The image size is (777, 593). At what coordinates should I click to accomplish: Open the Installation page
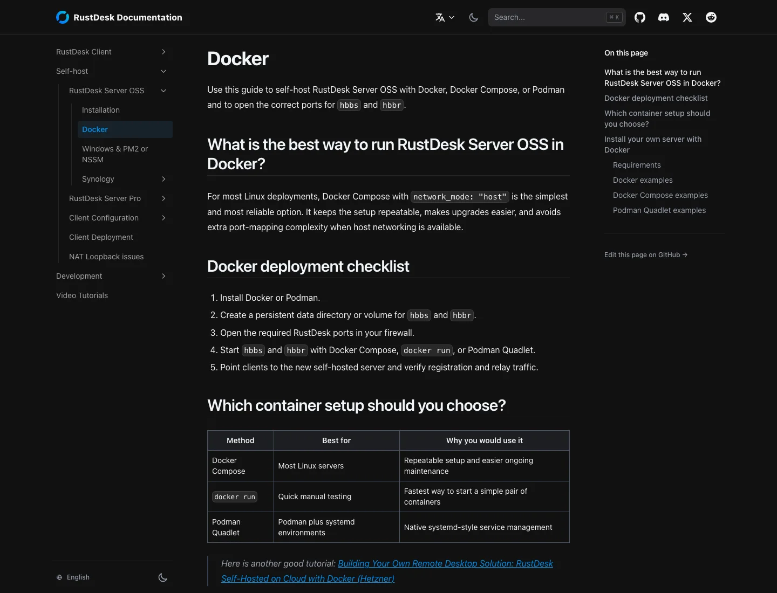[125, 110]
